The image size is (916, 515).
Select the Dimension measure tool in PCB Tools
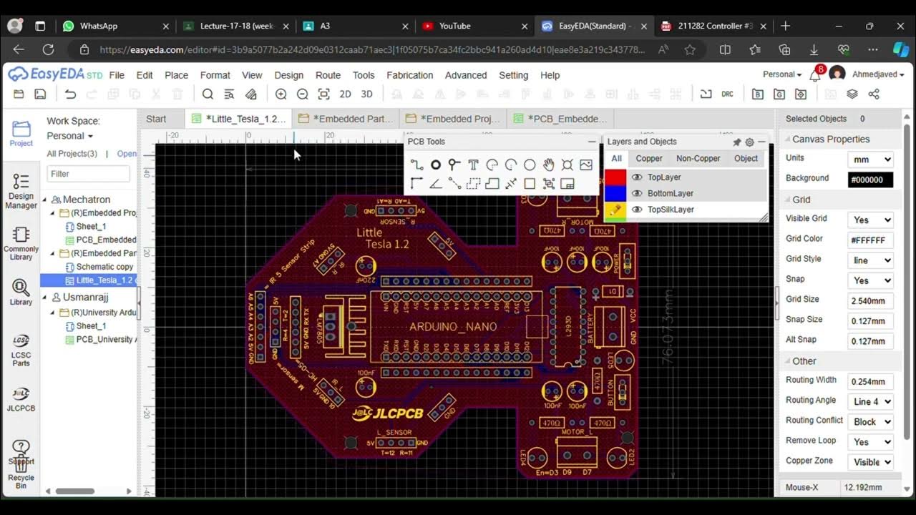coord(511,184)
